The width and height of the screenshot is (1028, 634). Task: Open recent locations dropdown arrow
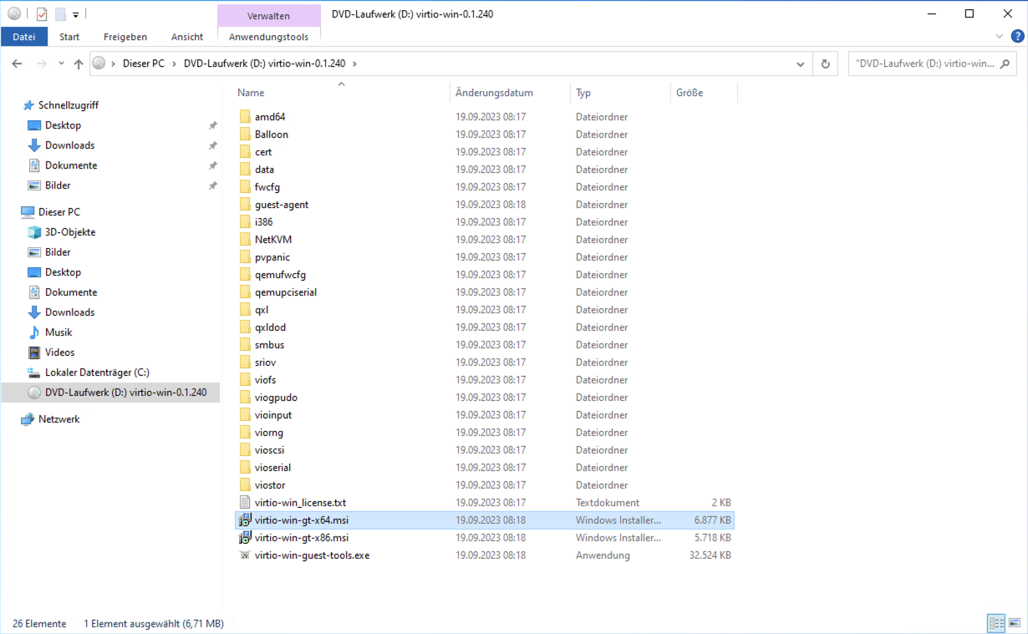61,63
